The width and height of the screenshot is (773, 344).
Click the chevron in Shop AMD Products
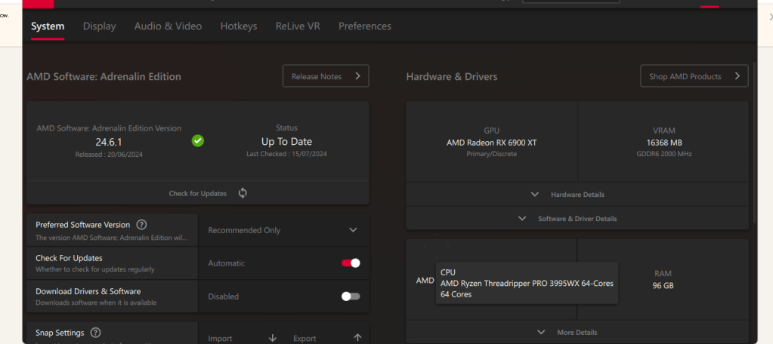(737, 76)
